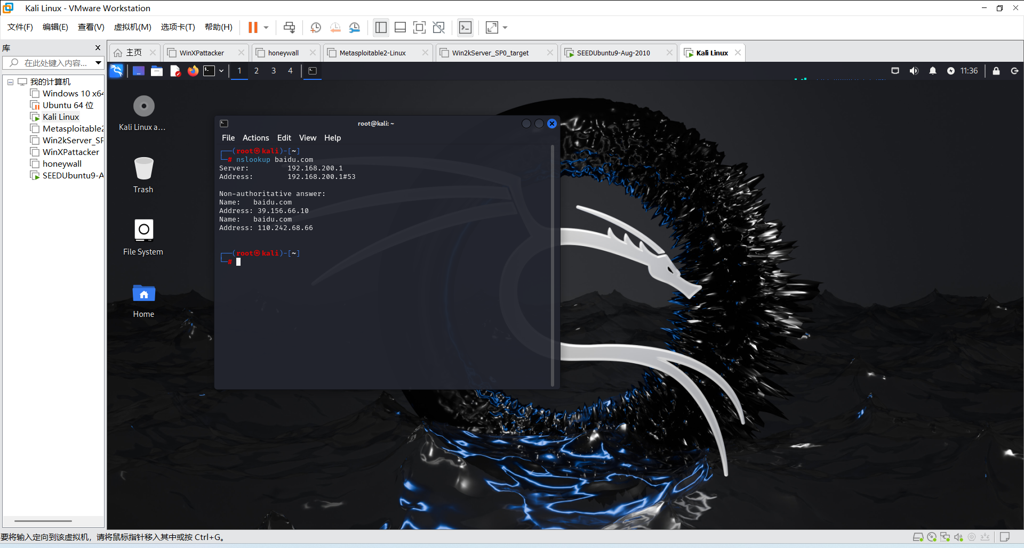The image size is (1024, 548).
Task: Click the stretch guest display icon
Action: point(492,28)
